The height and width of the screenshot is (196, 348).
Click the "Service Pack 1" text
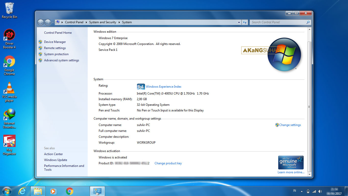click(108, 50)
